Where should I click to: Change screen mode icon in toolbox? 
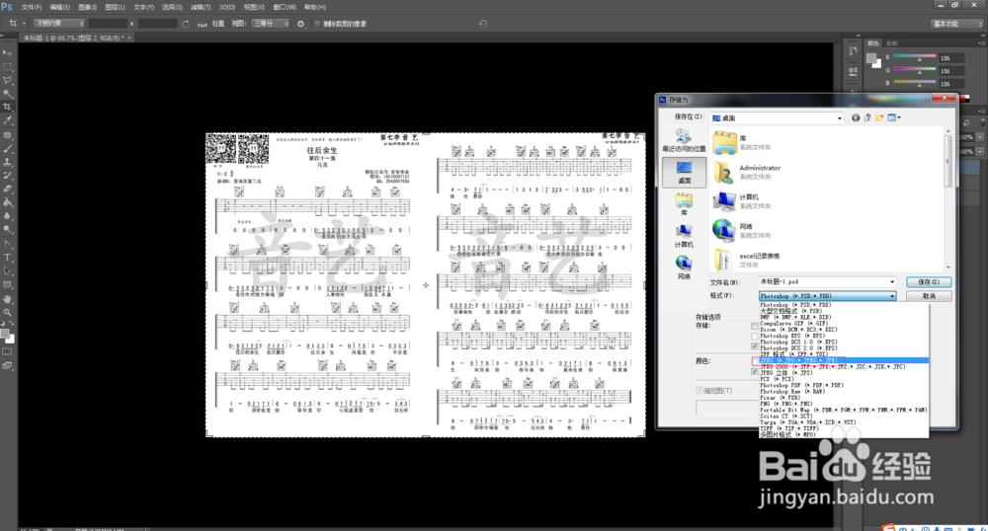click(x=8, y=365)
